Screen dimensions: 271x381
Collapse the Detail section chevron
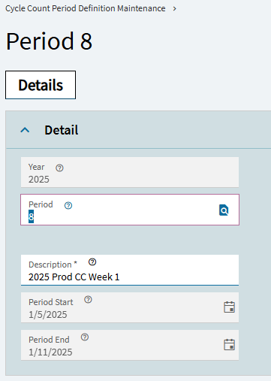(25, 130)
